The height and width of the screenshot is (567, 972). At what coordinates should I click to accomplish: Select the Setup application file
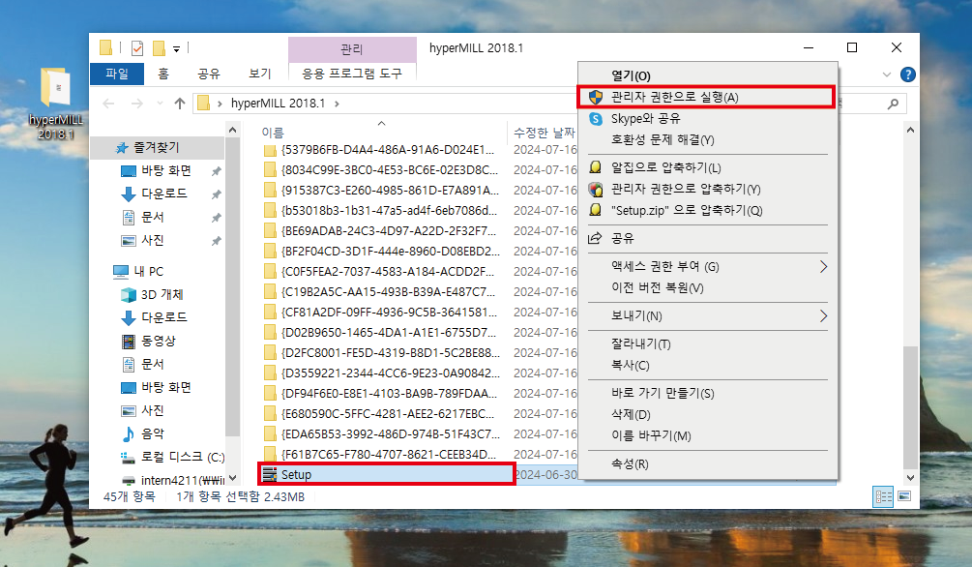(x=387, y=474)
